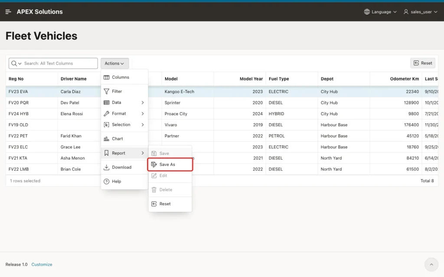The width and height of the screenshot is (444, 277).
Task: Open Help from the Actions menu
Action: pos(124,181)
